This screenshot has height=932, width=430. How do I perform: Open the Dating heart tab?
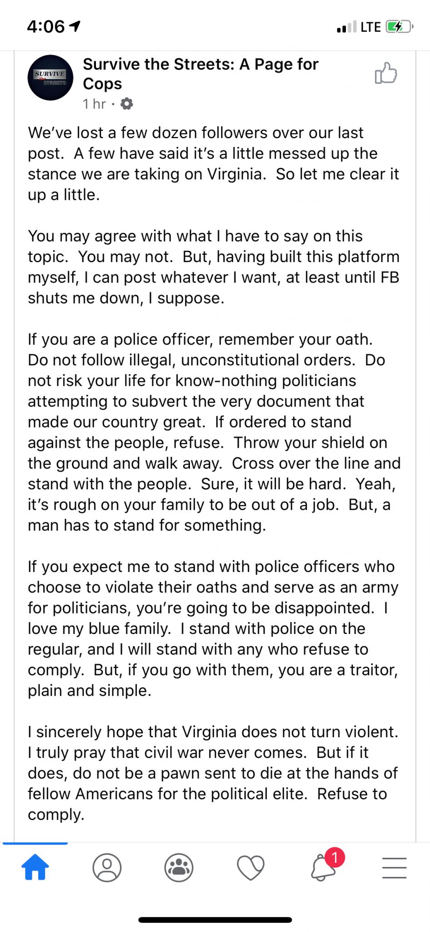(250, 867)
